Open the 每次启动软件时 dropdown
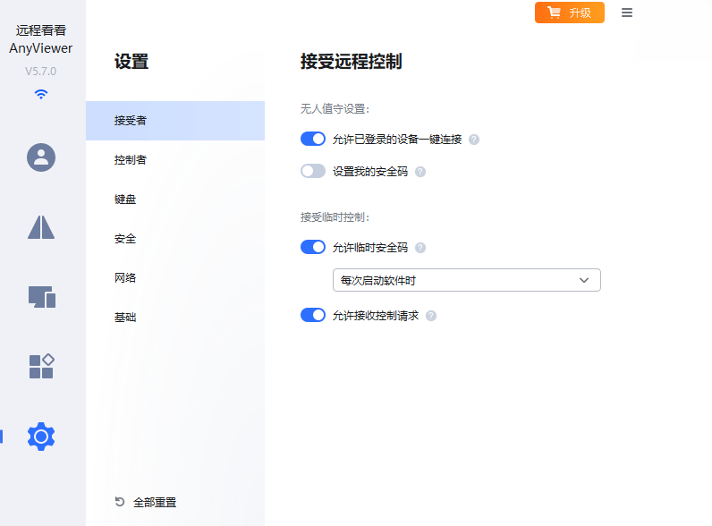The image size is (712, 526). (466, 280)
